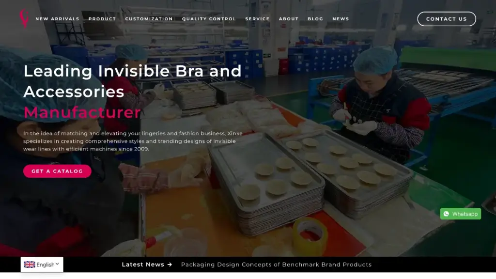
Task: Select Service in the navigation bar
Action: [257, 19]
